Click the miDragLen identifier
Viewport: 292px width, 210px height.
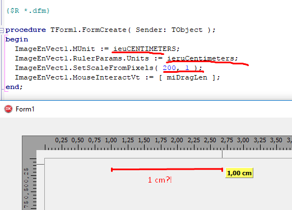187,77
